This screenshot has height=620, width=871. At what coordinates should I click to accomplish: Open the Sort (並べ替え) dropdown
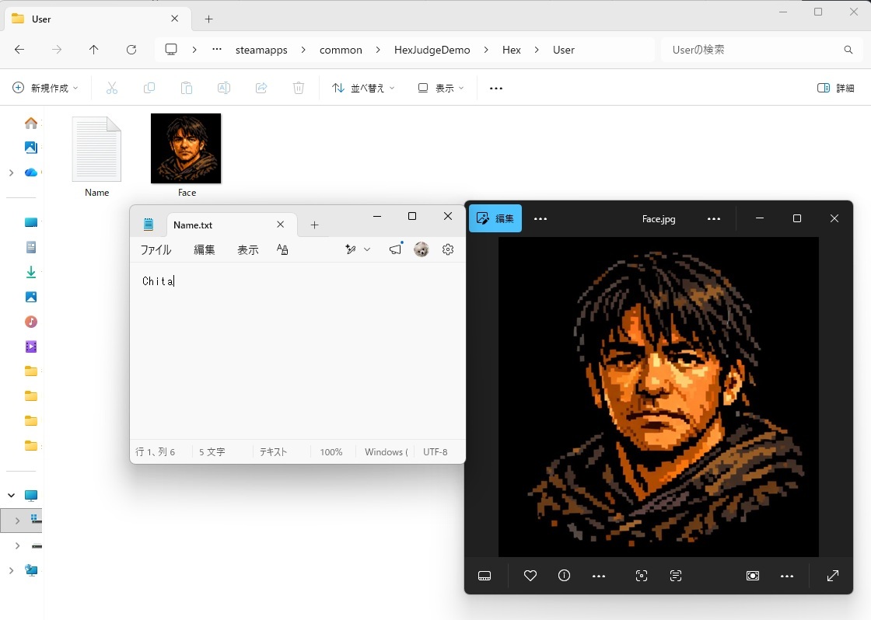(363, 88)
